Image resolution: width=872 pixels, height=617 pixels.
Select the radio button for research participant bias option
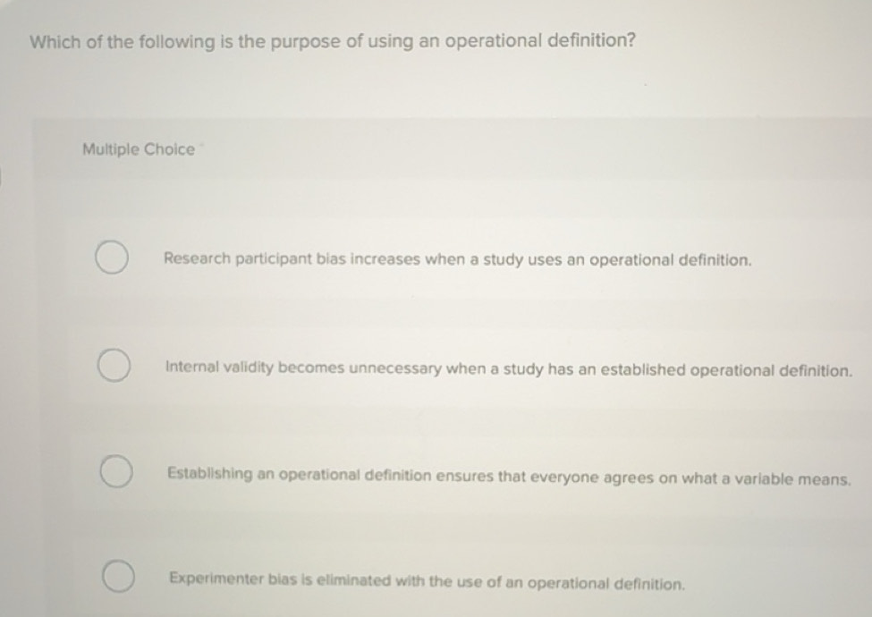coord(112,258)
